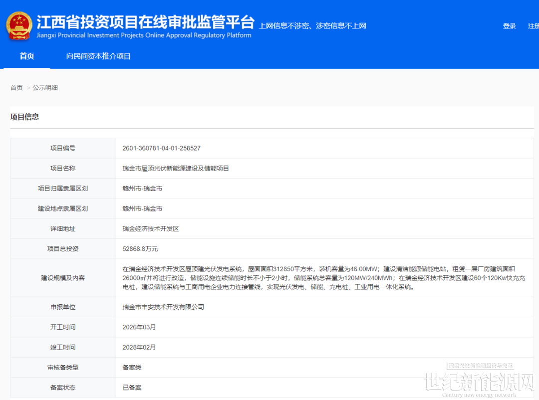Click the total investment 52868.8万元
539x400 pixels.
click(x=140, y=248)
